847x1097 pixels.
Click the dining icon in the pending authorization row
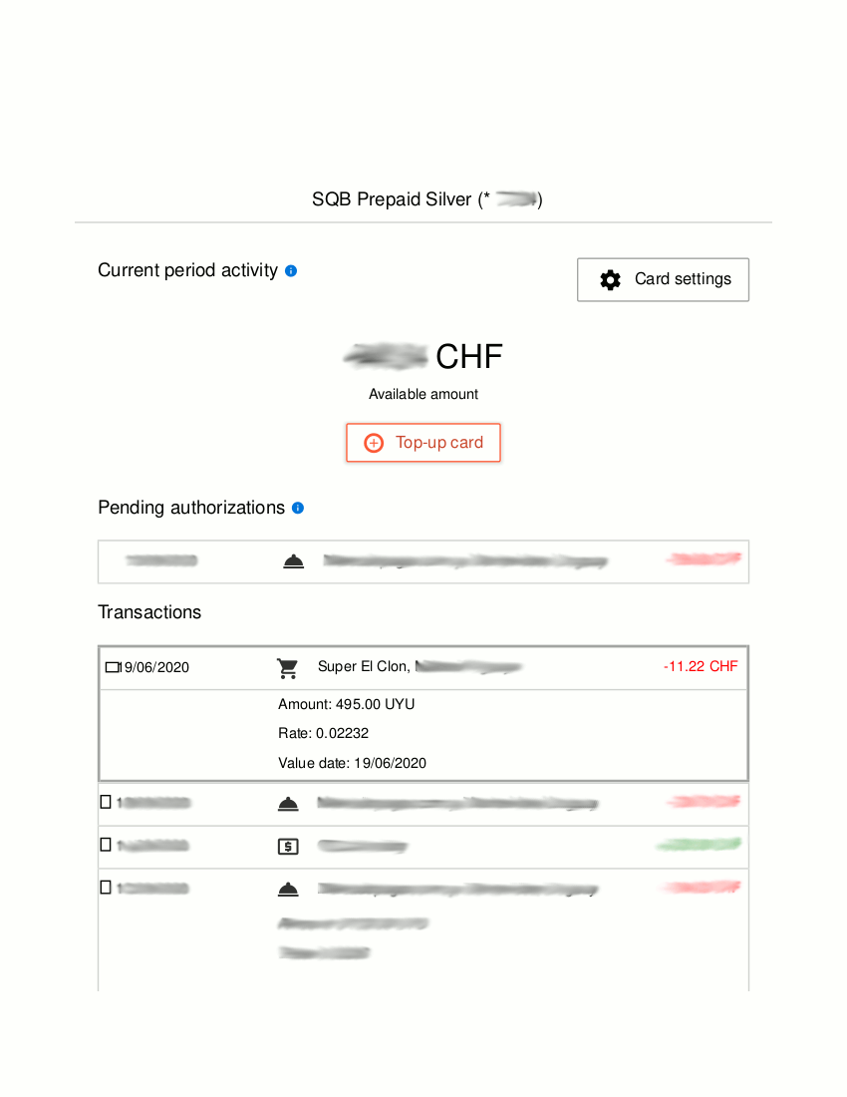click(x=293, y=562)
